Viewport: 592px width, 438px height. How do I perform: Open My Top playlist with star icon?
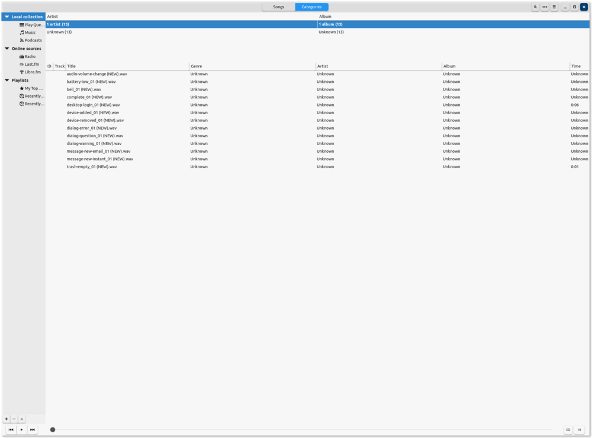[x=33, y=88]
